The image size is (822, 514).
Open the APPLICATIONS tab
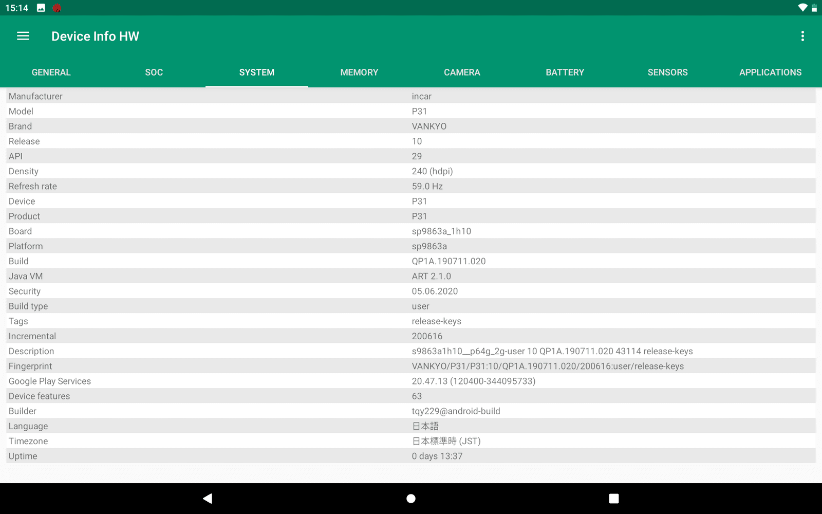click(770, 72)
